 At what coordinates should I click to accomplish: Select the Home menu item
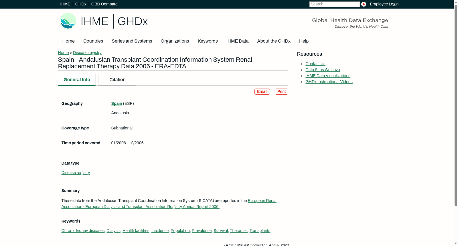[x=68, y=41]
